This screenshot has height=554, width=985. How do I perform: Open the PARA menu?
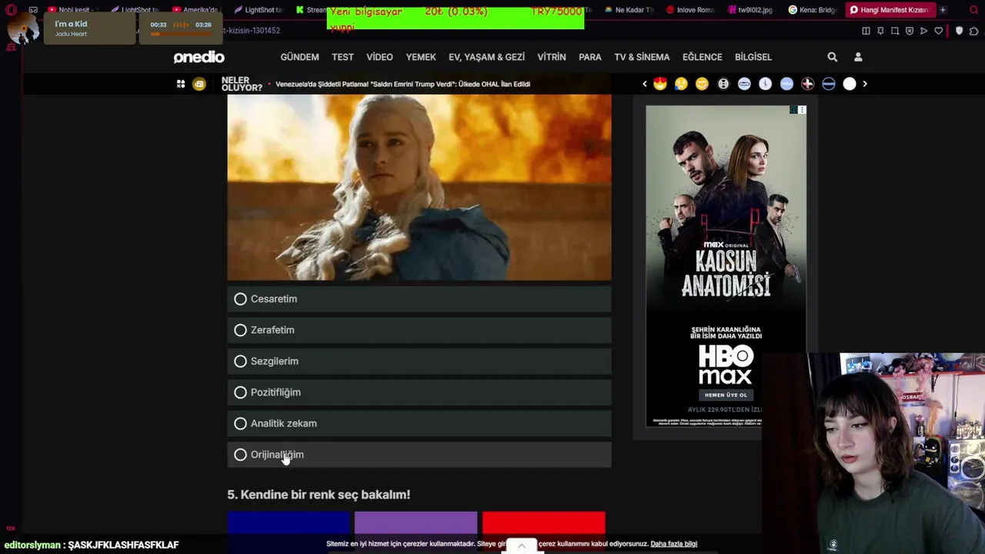pyautogui.click(x=590, y=57)
